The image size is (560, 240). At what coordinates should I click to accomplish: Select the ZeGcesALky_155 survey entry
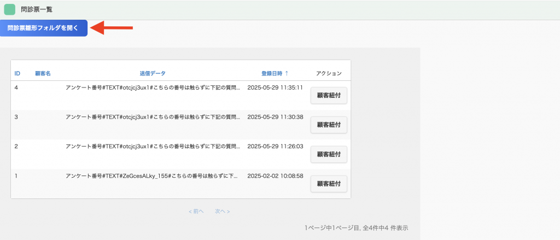[x=152, y=175]
